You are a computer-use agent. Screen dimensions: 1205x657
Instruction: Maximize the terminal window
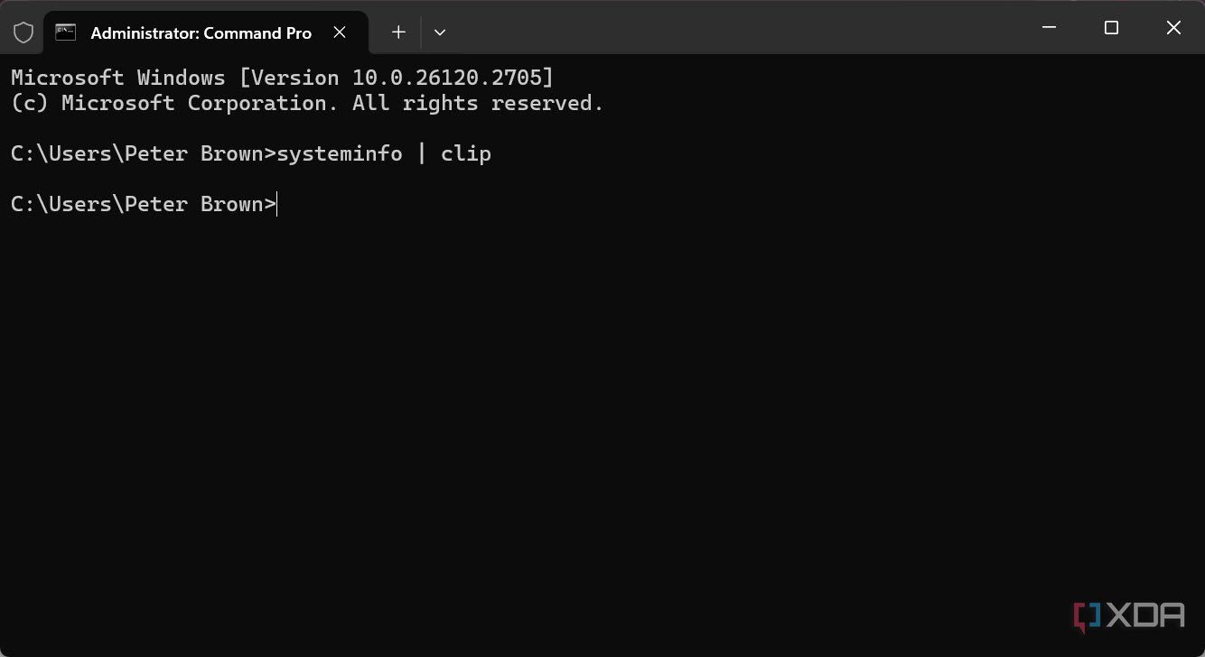1111,28
